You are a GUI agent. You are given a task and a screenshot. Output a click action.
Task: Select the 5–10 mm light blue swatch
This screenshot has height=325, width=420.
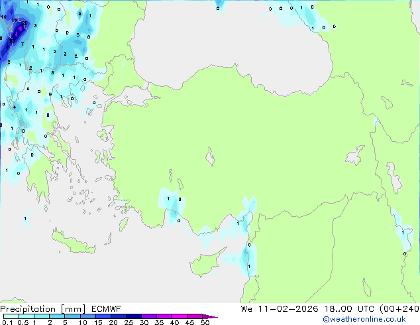(72, 316)
